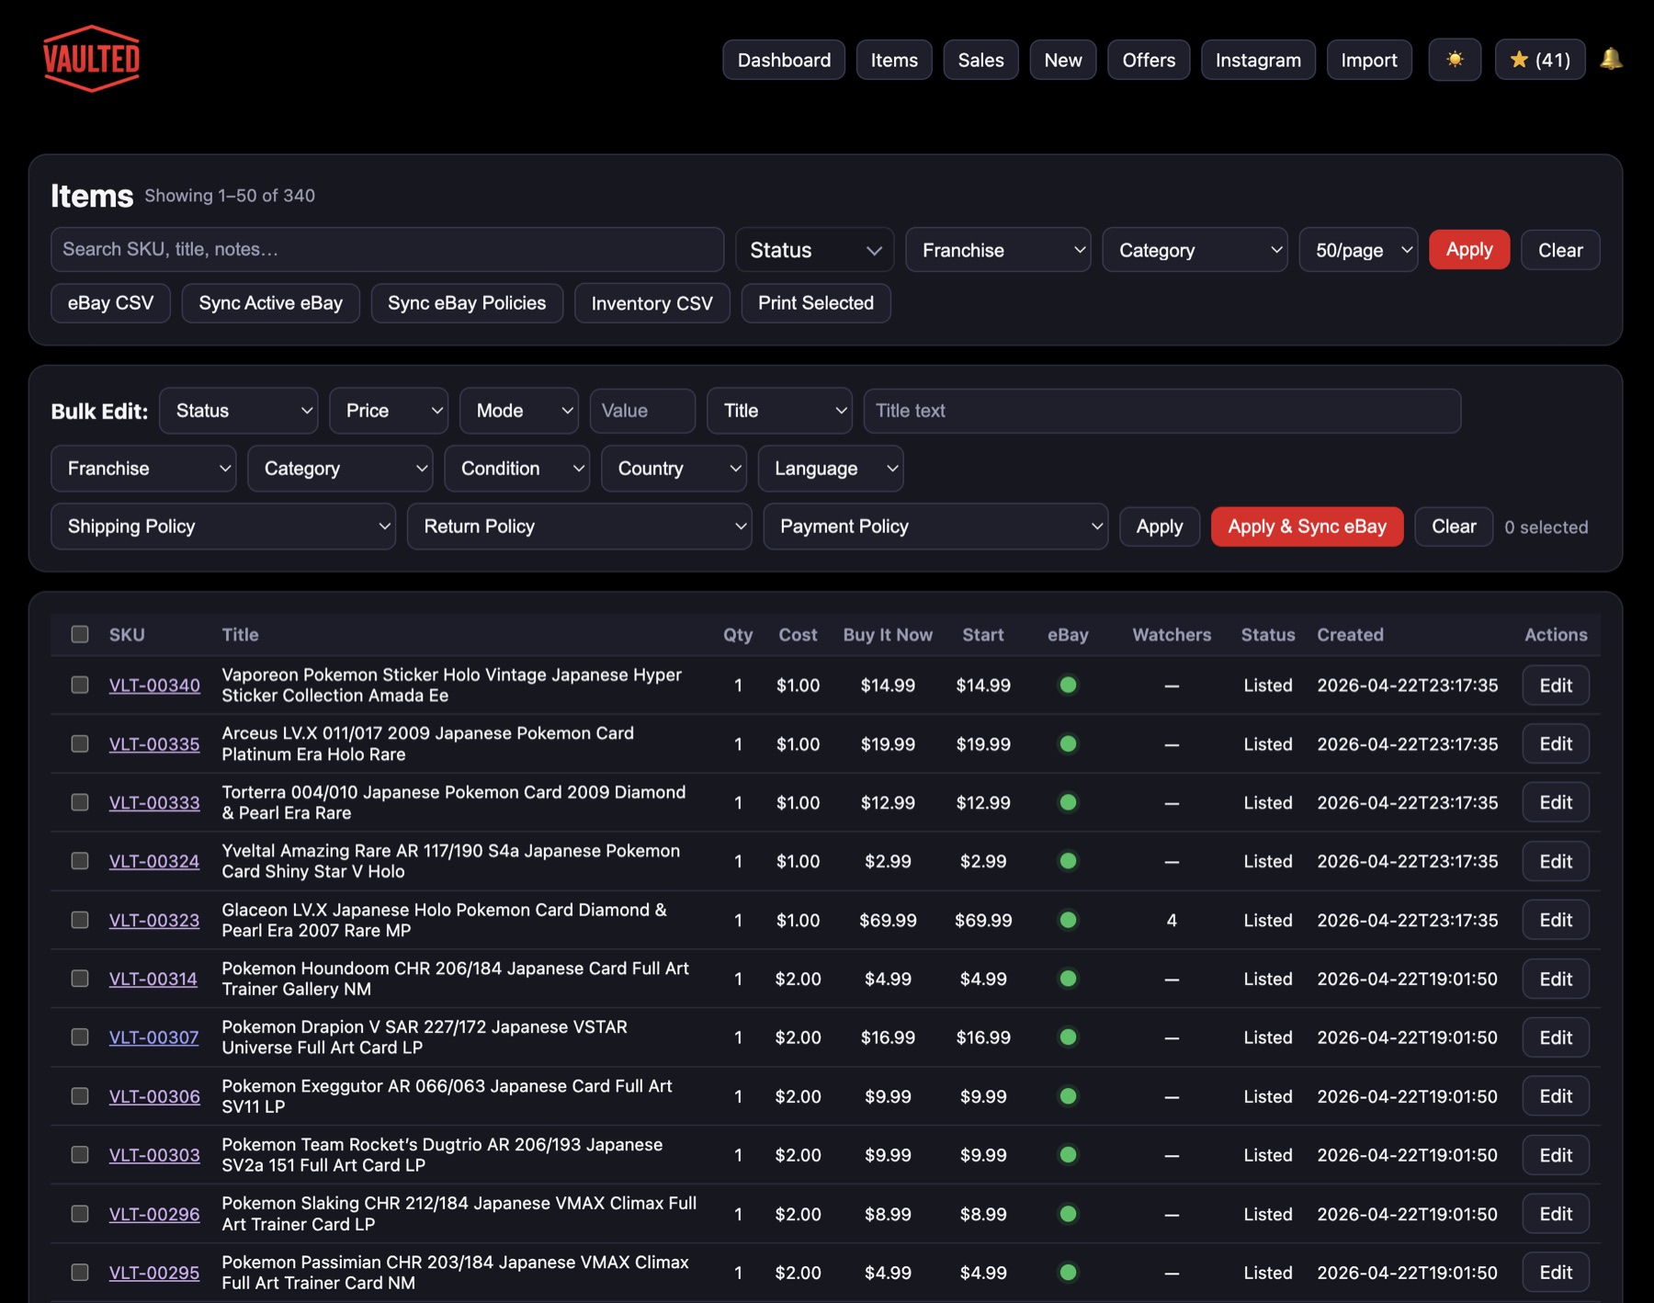
Task: Click Sync Active eBay button
Action: point(270,303)
